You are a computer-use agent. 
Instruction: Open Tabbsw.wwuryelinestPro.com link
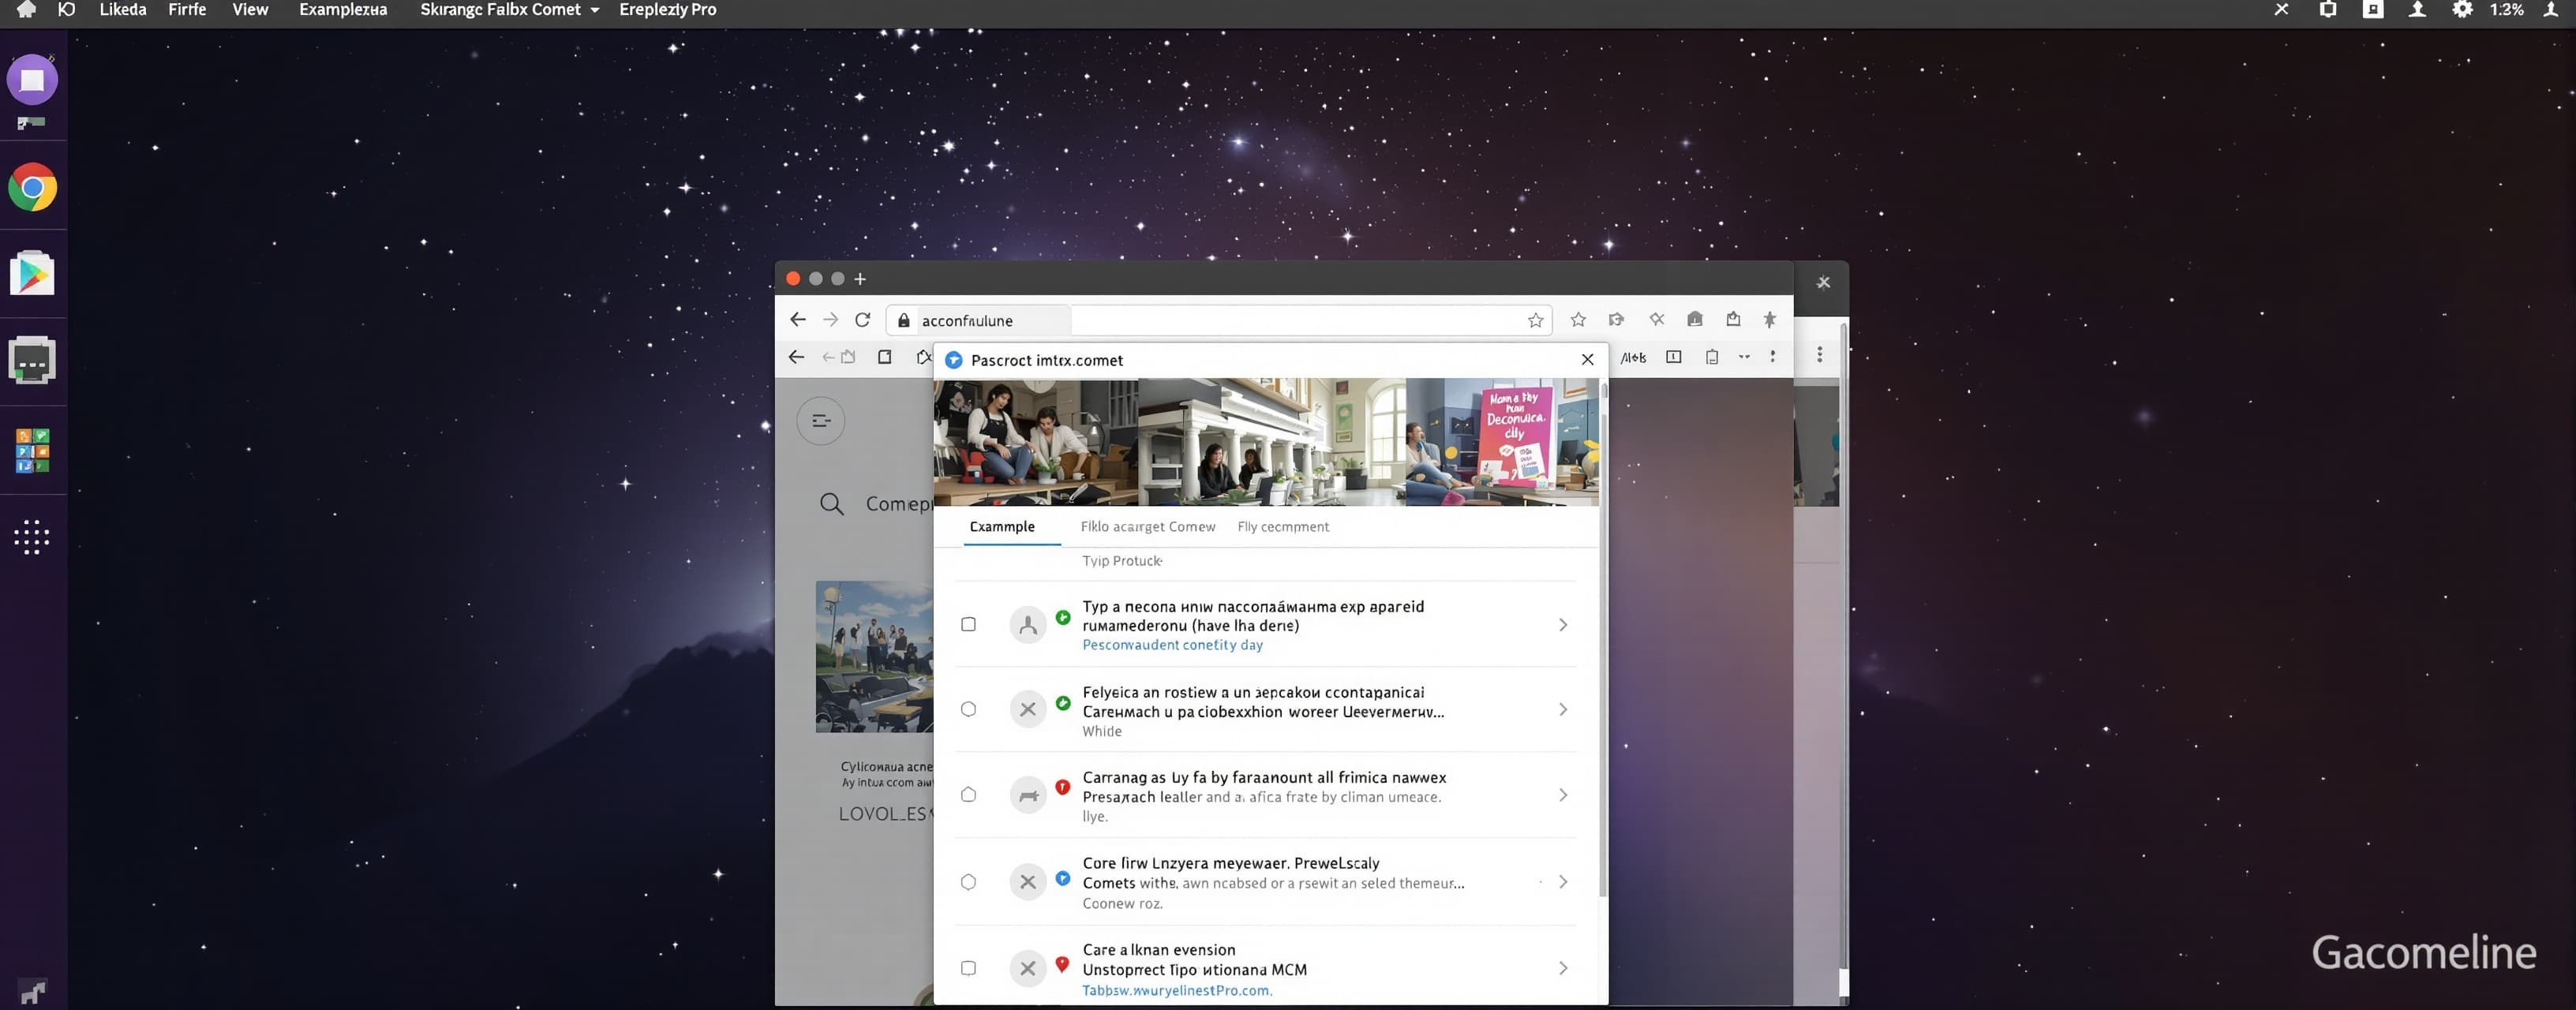coord(1177,990)
